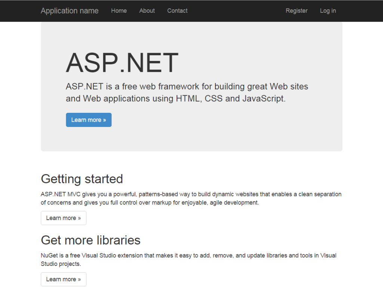Select Home from the navigation bar

tap(119, 11)
